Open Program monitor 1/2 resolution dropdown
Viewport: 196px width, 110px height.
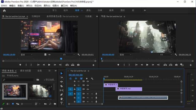click(x=166, y=55)
